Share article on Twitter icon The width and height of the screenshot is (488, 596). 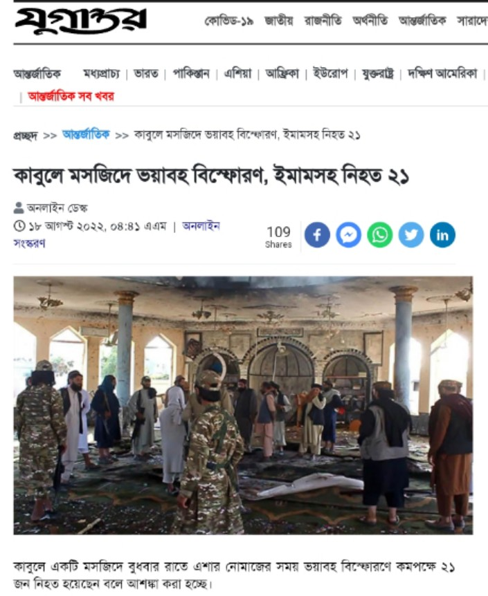pyautogui.click(x=411, y=235)
